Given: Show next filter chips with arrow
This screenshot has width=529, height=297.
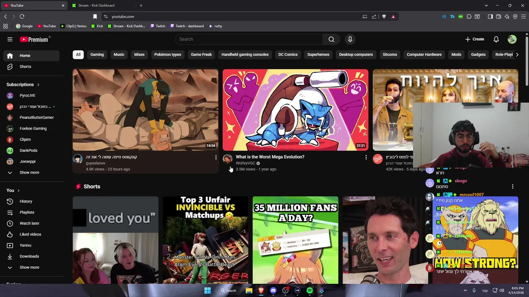Looking at the screenshot, I should click(517, 54).
